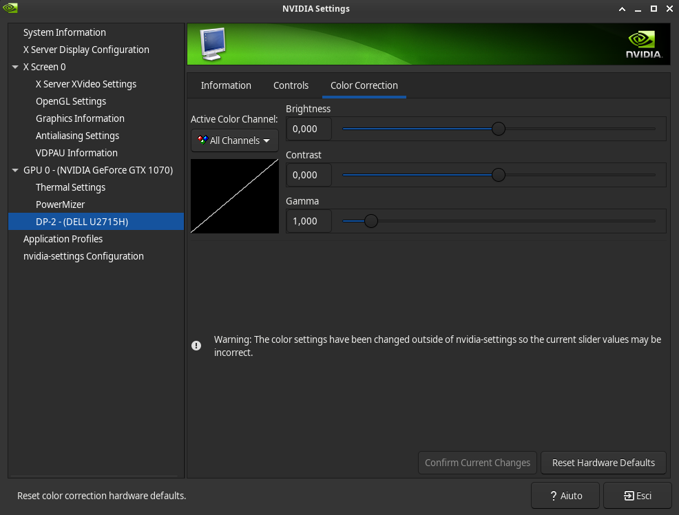Select the Color Correction tab
Screen dimensions: 679x515
tap(364, 85)
